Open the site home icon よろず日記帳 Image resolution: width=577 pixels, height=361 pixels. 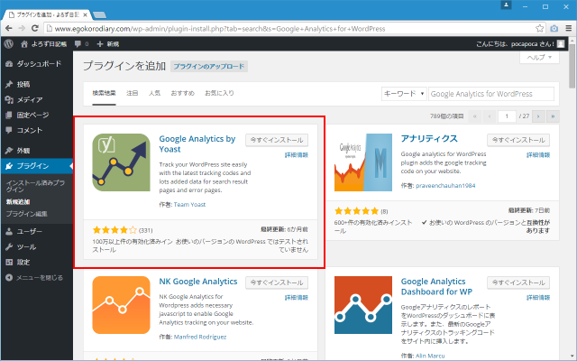[44, 44]
